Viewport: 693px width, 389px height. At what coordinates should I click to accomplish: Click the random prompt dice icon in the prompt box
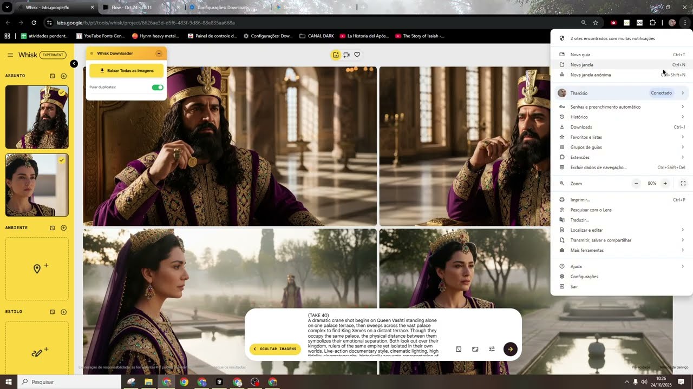459,349
